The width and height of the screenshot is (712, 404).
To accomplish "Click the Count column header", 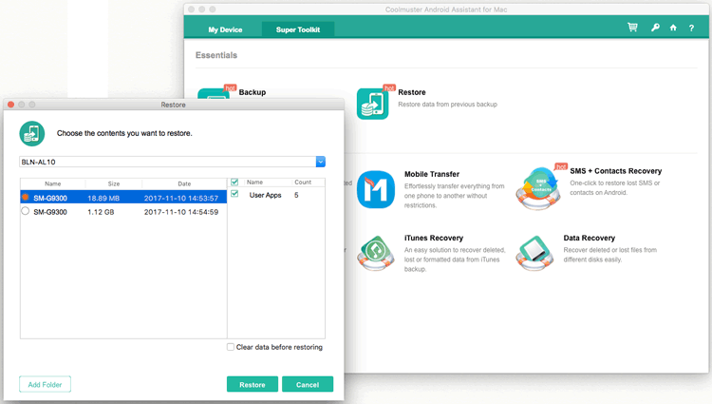I will click(x=303, y=182).
